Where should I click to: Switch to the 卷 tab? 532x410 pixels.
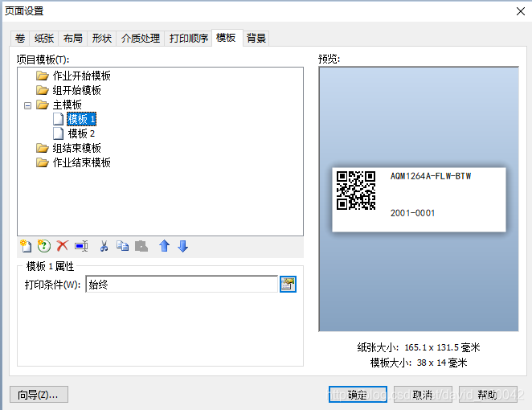[x=20, y=38]
